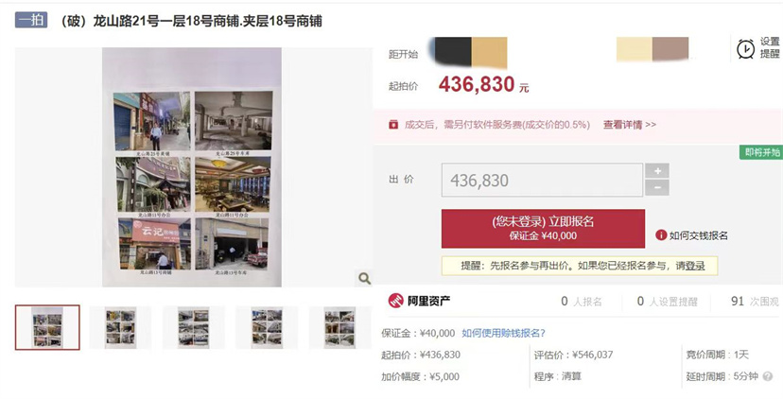Open 查看详情 service fee details link
The image size is (783, 399).
629,125
